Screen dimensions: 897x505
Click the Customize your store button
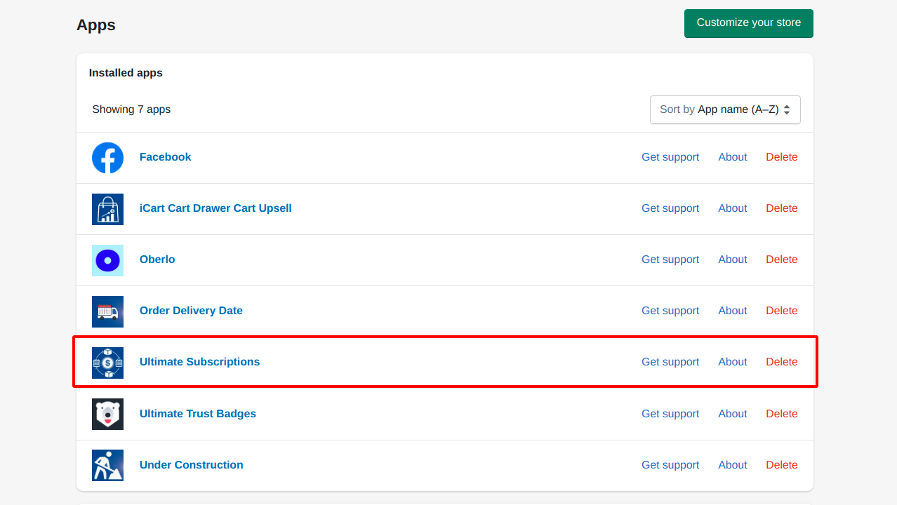[x=749, y=23]
